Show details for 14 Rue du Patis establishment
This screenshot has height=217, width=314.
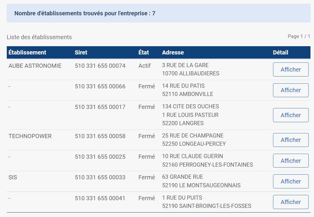(290, 90)
